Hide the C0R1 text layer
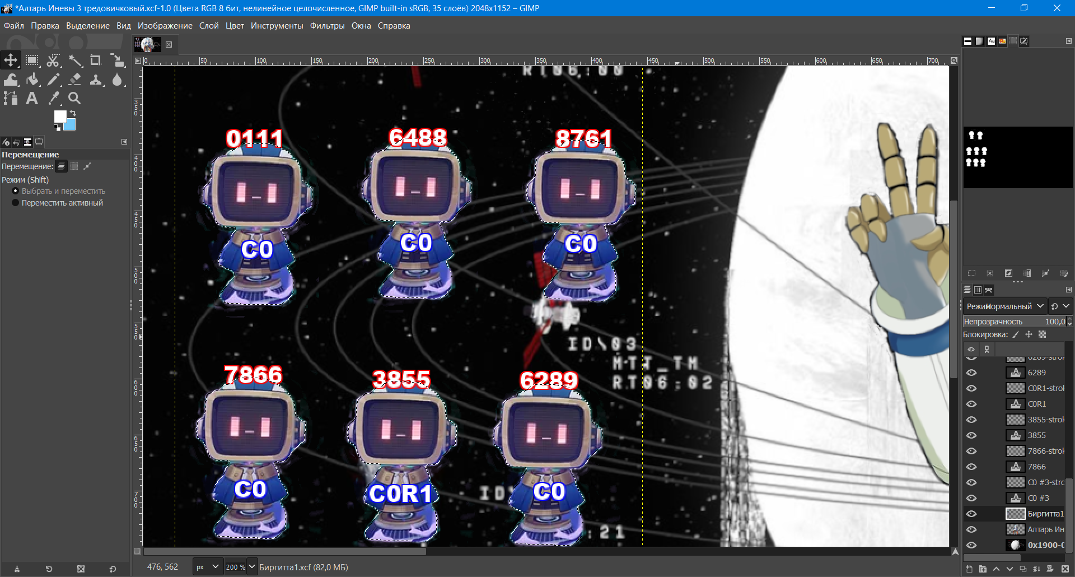This screenshot has width=1075, height=577. click(971, 404)
